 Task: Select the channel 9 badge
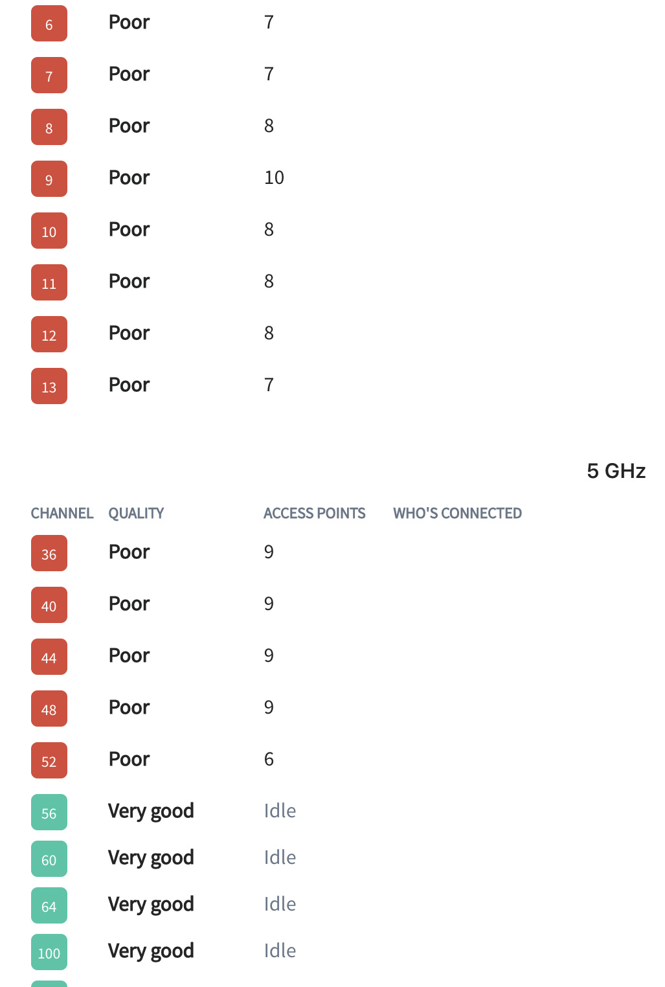pyautogui.click(x=49, y=179)
